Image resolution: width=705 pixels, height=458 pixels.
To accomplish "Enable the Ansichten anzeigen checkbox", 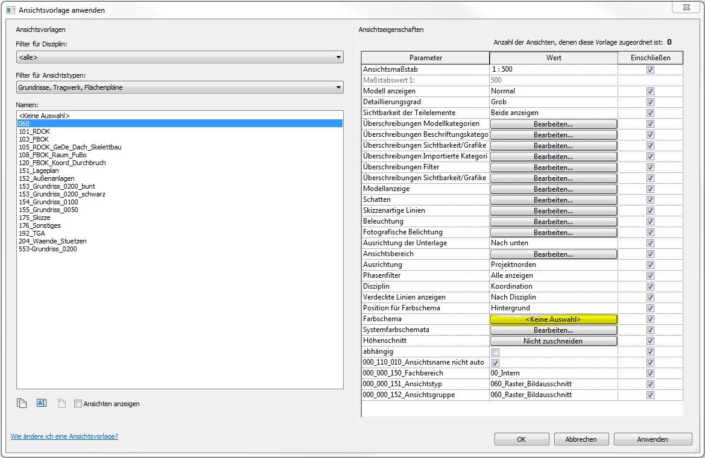I will 78,404.
